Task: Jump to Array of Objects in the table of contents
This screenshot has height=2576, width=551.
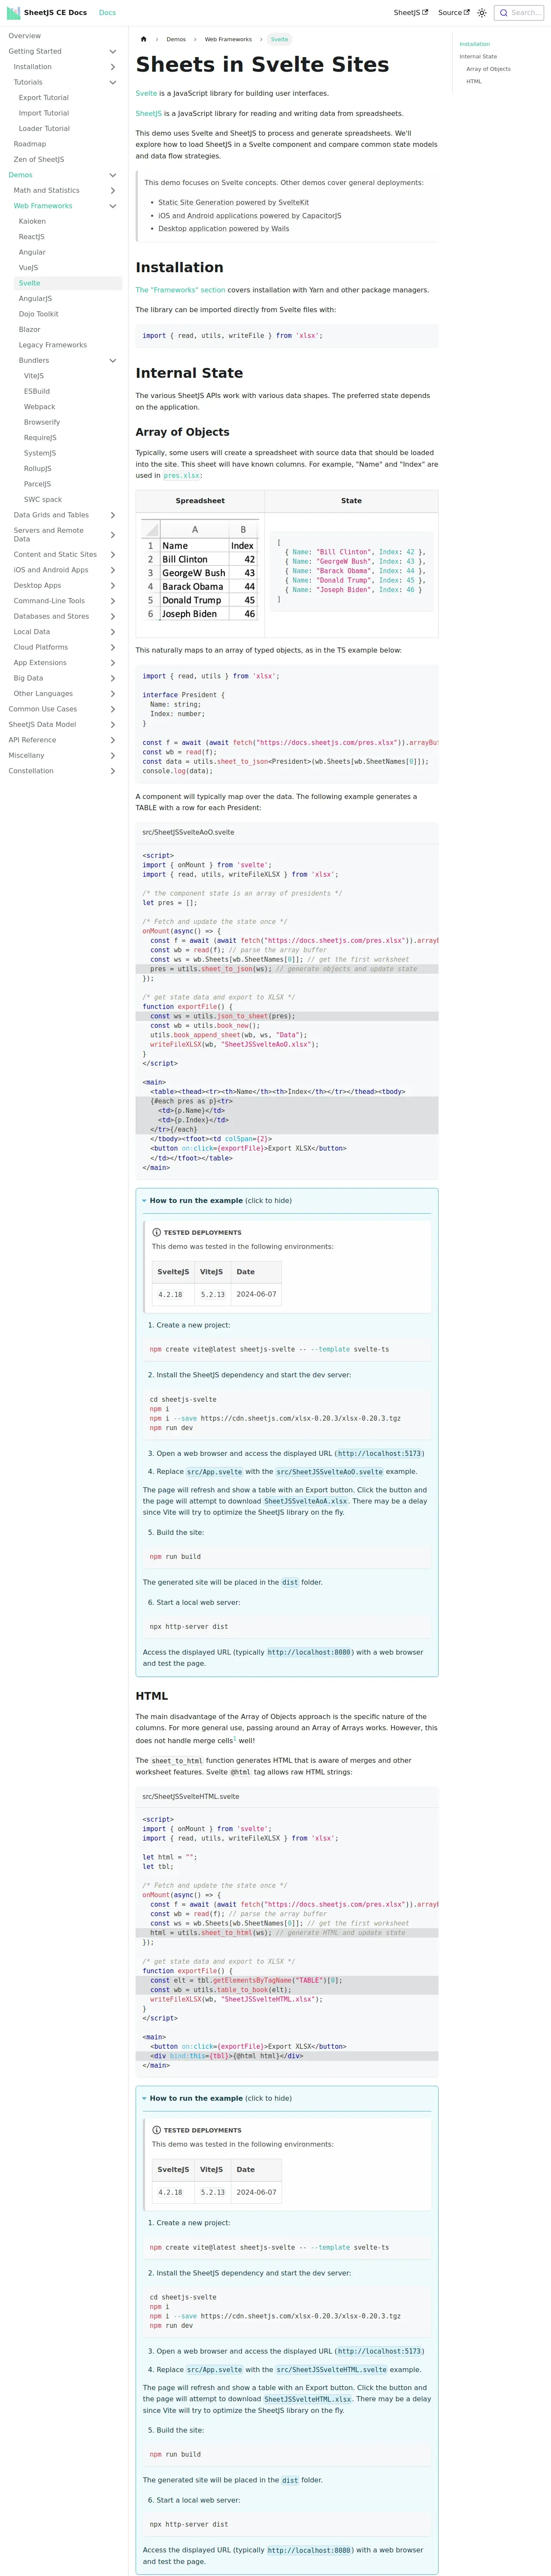Action: pos(488,69)
